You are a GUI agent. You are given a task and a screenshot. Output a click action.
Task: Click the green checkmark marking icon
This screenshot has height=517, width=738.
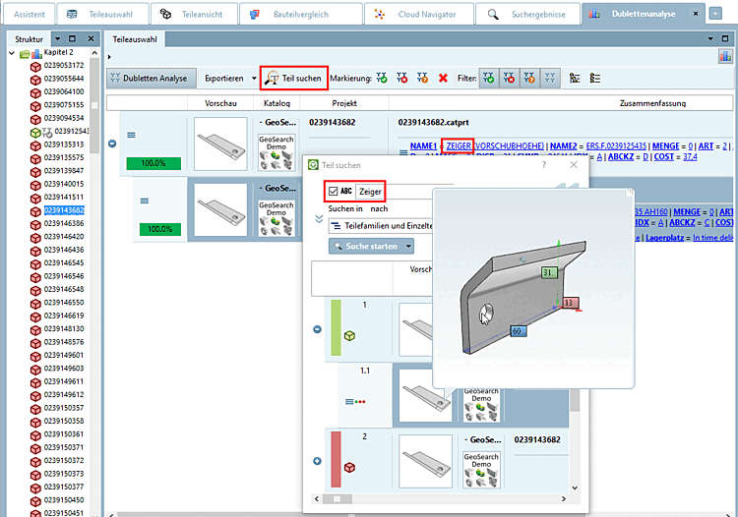[x=382, y=79]
